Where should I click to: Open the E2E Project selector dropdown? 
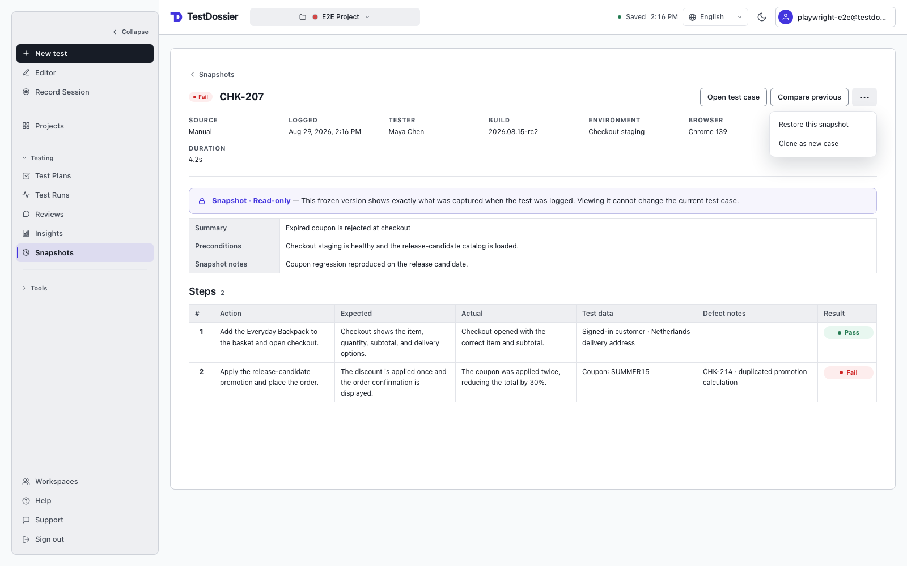coord(335,17)
